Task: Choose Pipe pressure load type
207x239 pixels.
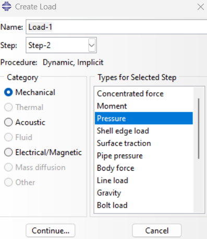Action: (x=144, y=156)
